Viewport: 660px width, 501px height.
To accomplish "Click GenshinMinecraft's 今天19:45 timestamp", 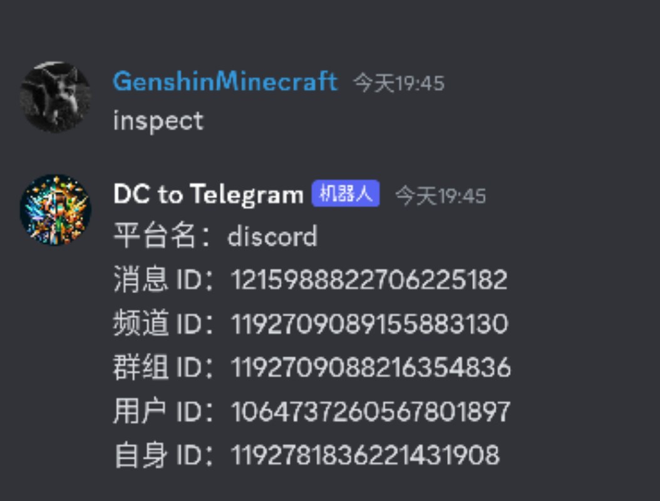I will point(399,83).
